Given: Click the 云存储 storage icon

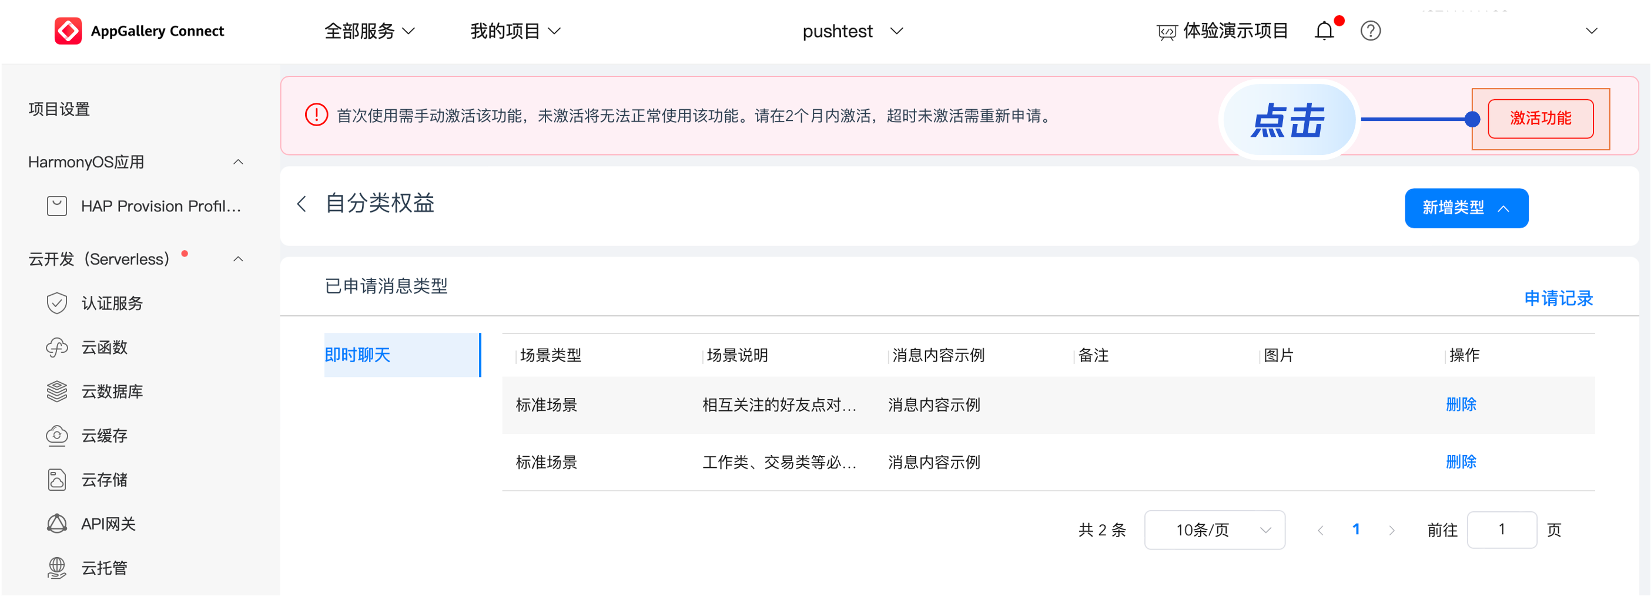Looking at the screenshot, I should click(x=57, y=480).
